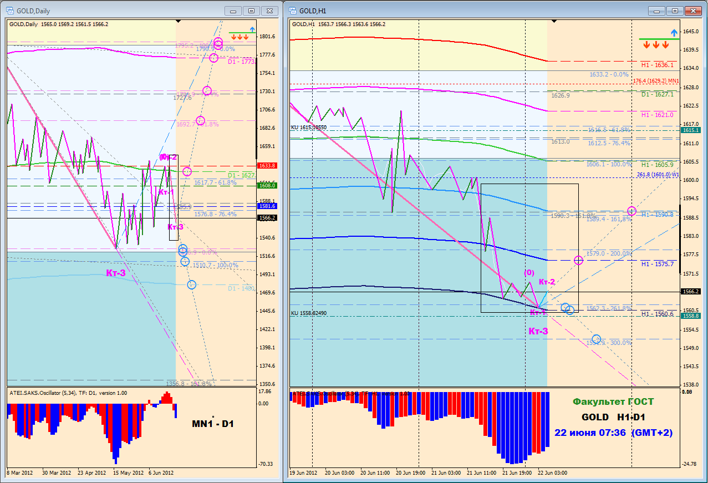
Task: Click the ATEI.SAKS.Oscillator title in Daily window
Action: [68, 393]
